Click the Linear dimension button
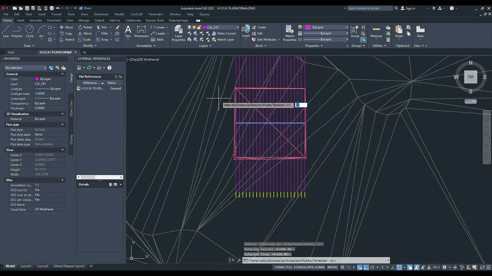Screen dimensions: 492x276 click(158, 27)
